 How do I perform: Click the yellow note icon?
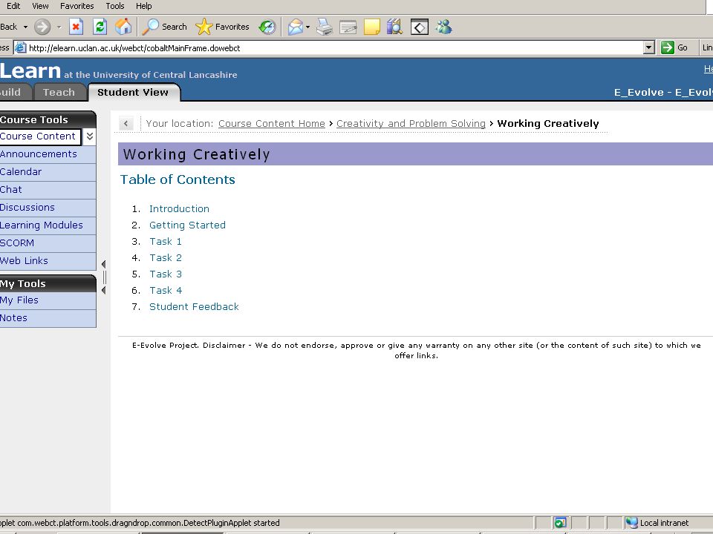click(371, 27)
